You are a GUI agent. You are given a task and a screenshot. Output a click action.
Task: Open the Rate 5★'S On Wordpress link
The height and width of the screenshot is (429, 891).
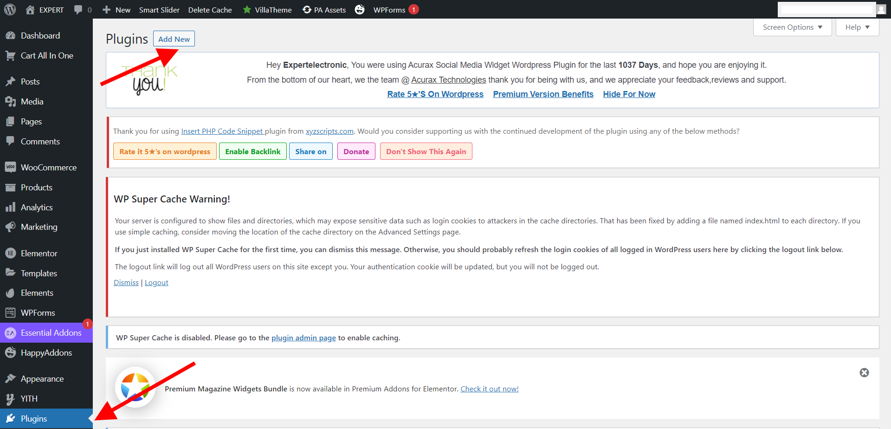tap(435, 94)
